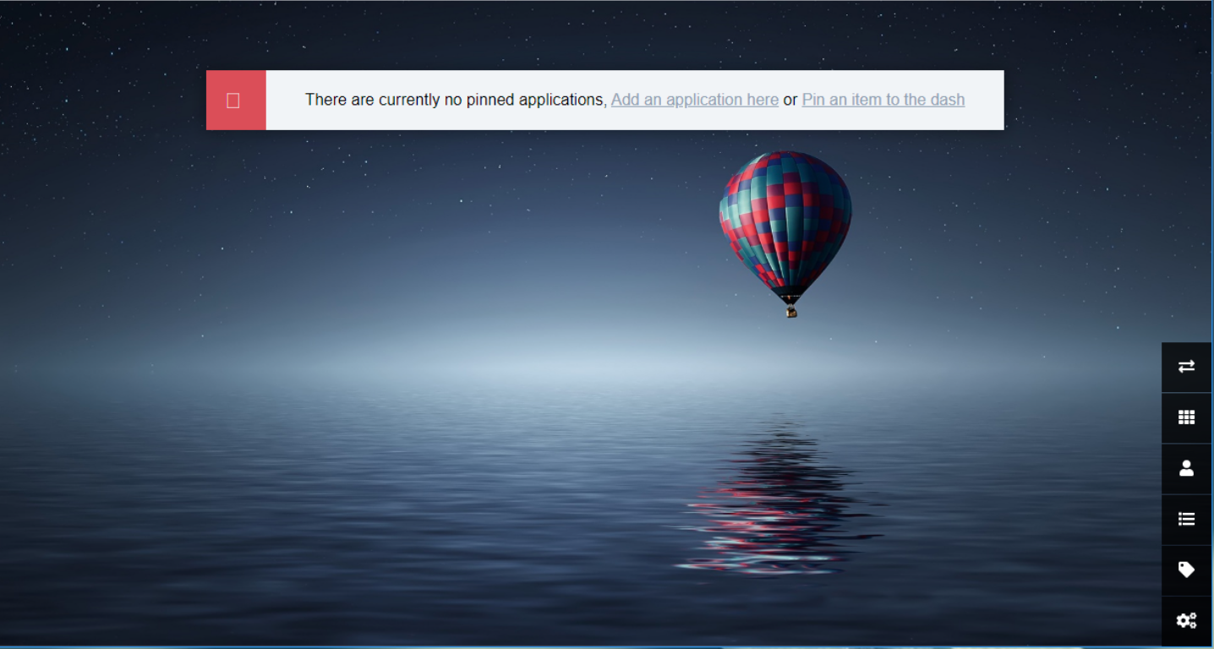Click the Pin an item to the dash link
The height and width of the screenshot is (649, 1214).
pyautogui.click(x=883, y=100)
